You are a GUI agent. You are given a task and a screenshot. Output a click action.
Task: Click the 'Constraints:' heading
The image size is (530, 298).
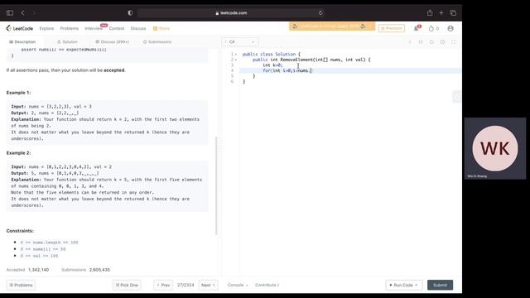20,231
